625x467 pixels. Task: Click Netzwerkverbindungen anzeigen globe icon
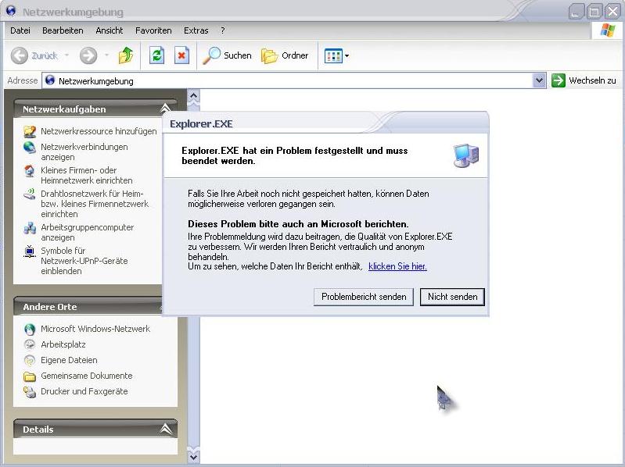coord(30,147)
